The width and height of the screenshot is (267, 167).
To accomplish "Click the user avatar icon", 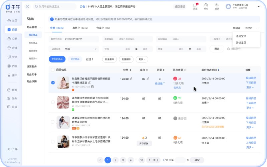I will tap(228, 7).
